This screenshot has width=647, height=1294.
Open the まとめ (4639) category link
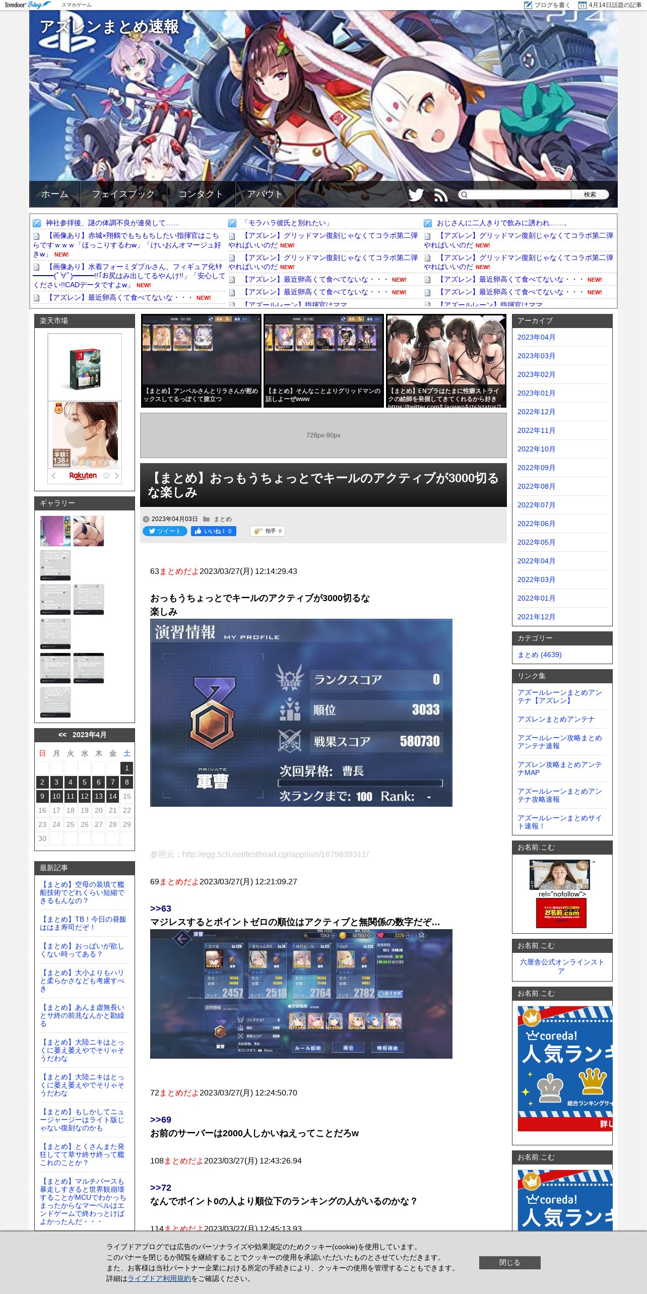pyautogui.click(x=539, y=655)
